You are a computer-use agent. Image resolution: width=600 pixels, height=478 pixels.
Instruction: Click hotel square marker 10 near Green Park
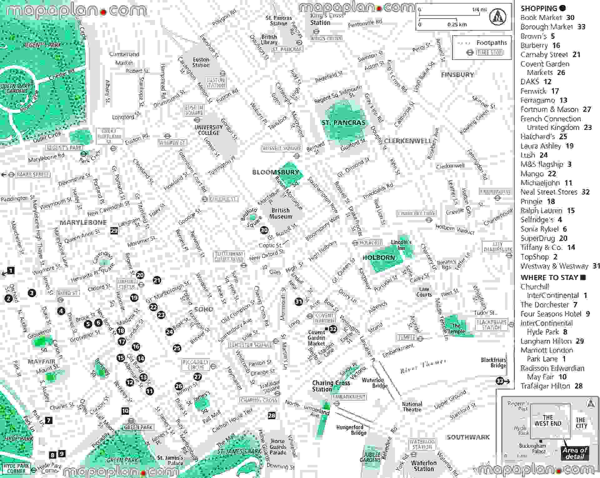tap(125, 411)
